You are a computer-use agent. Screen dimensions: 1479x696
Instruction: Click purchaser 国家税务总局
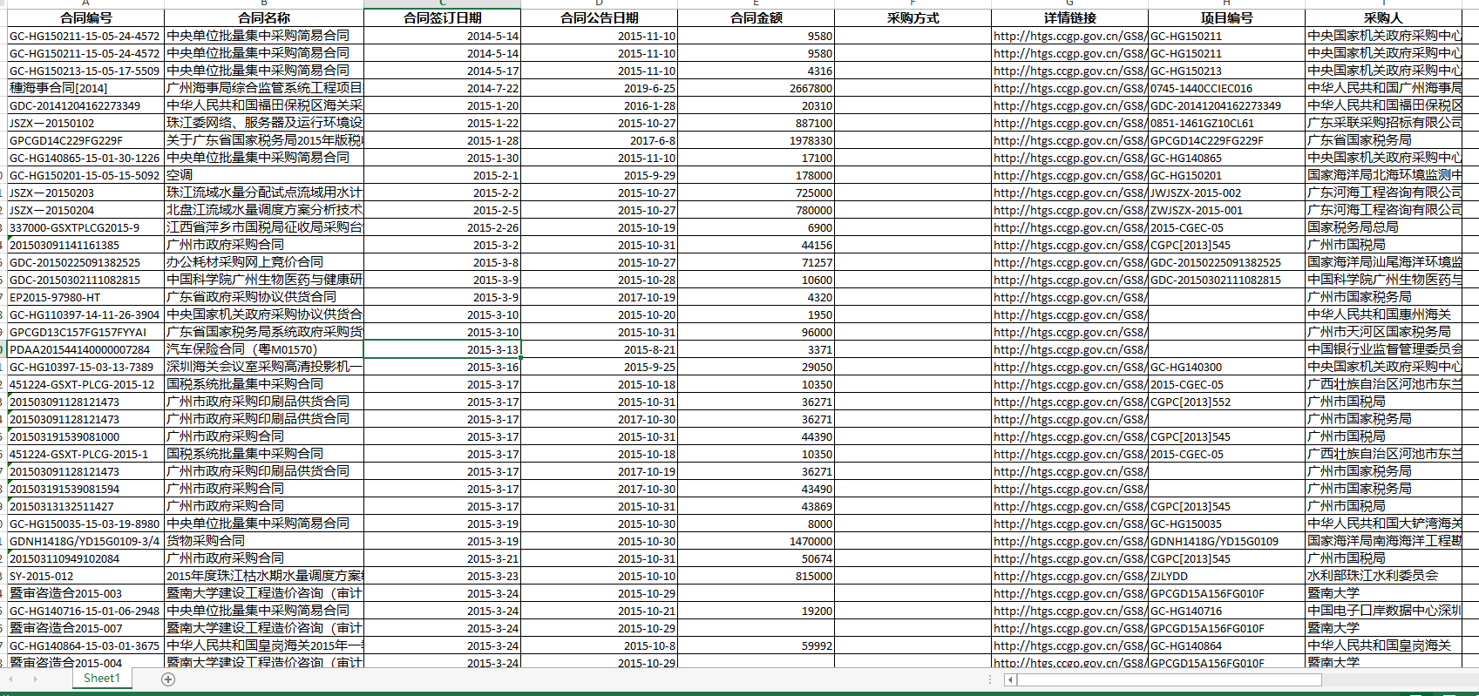coord(1383,227)
